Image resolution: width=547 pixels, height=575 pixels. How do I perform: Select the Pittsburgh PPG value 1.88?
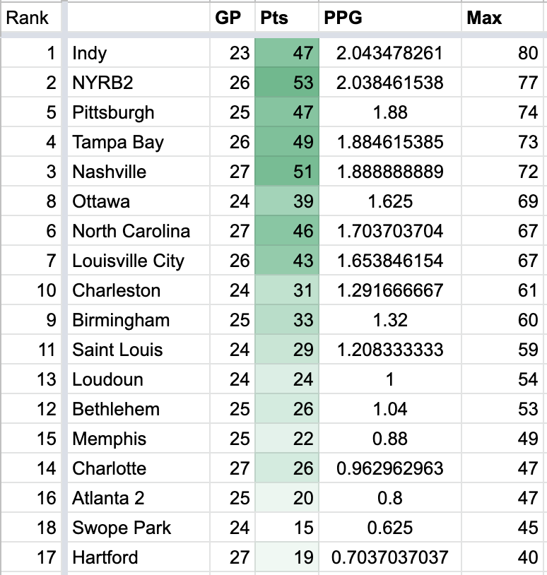click(x=390, y=113)
